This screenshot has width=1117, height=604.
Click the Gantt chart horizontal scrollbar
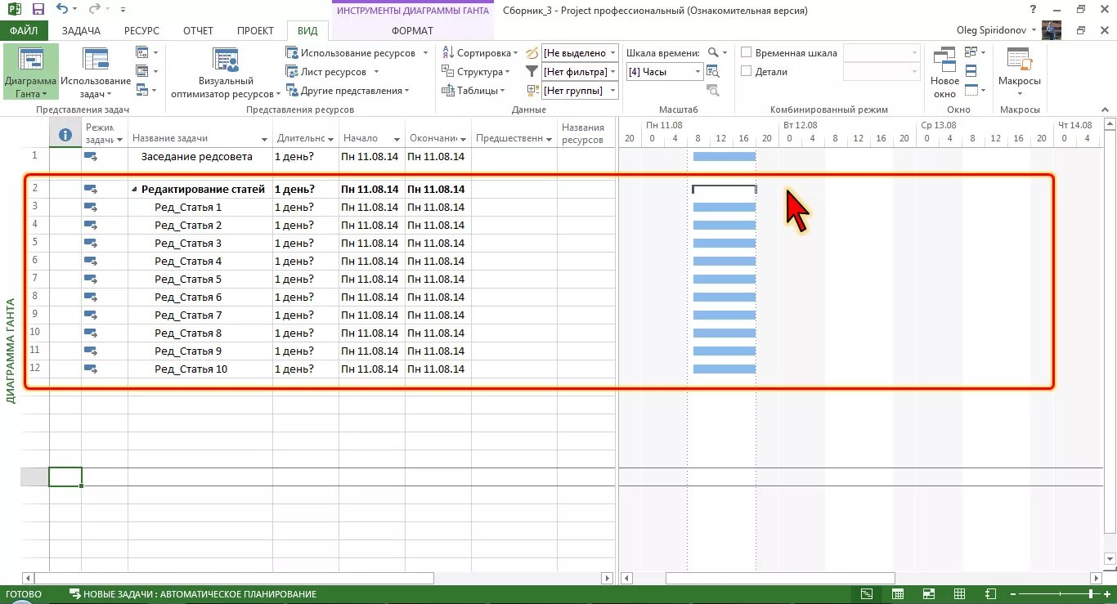[780, 579]
